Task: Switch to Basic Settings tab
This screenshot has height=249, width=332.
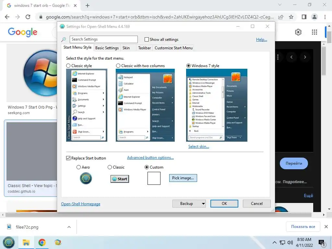Action: pos(107,48)
